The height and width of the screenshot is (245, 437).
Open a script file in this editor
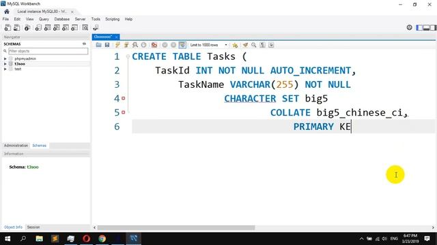pyautogui.click(x=98, y=45)
